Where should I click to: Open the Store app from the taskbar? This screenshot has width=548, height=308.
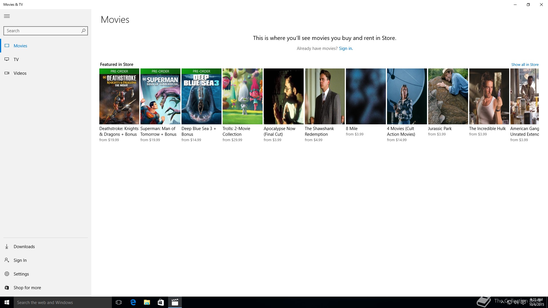click(161, 302)
